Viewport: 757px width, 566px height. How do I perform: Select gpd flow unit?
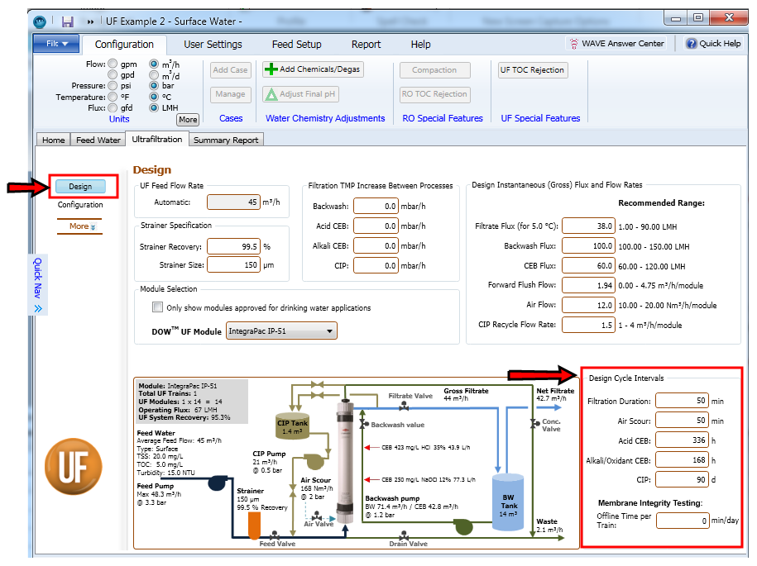click(113, 74)
